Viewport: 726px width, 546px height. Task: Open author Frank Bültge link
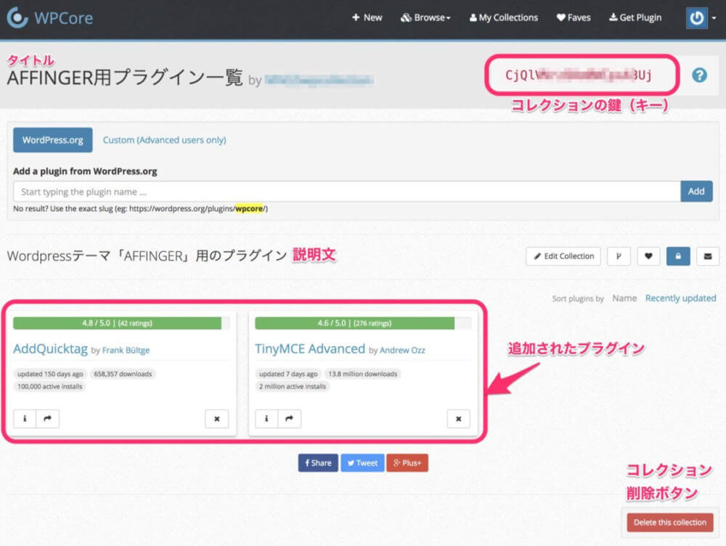[126, 350]
